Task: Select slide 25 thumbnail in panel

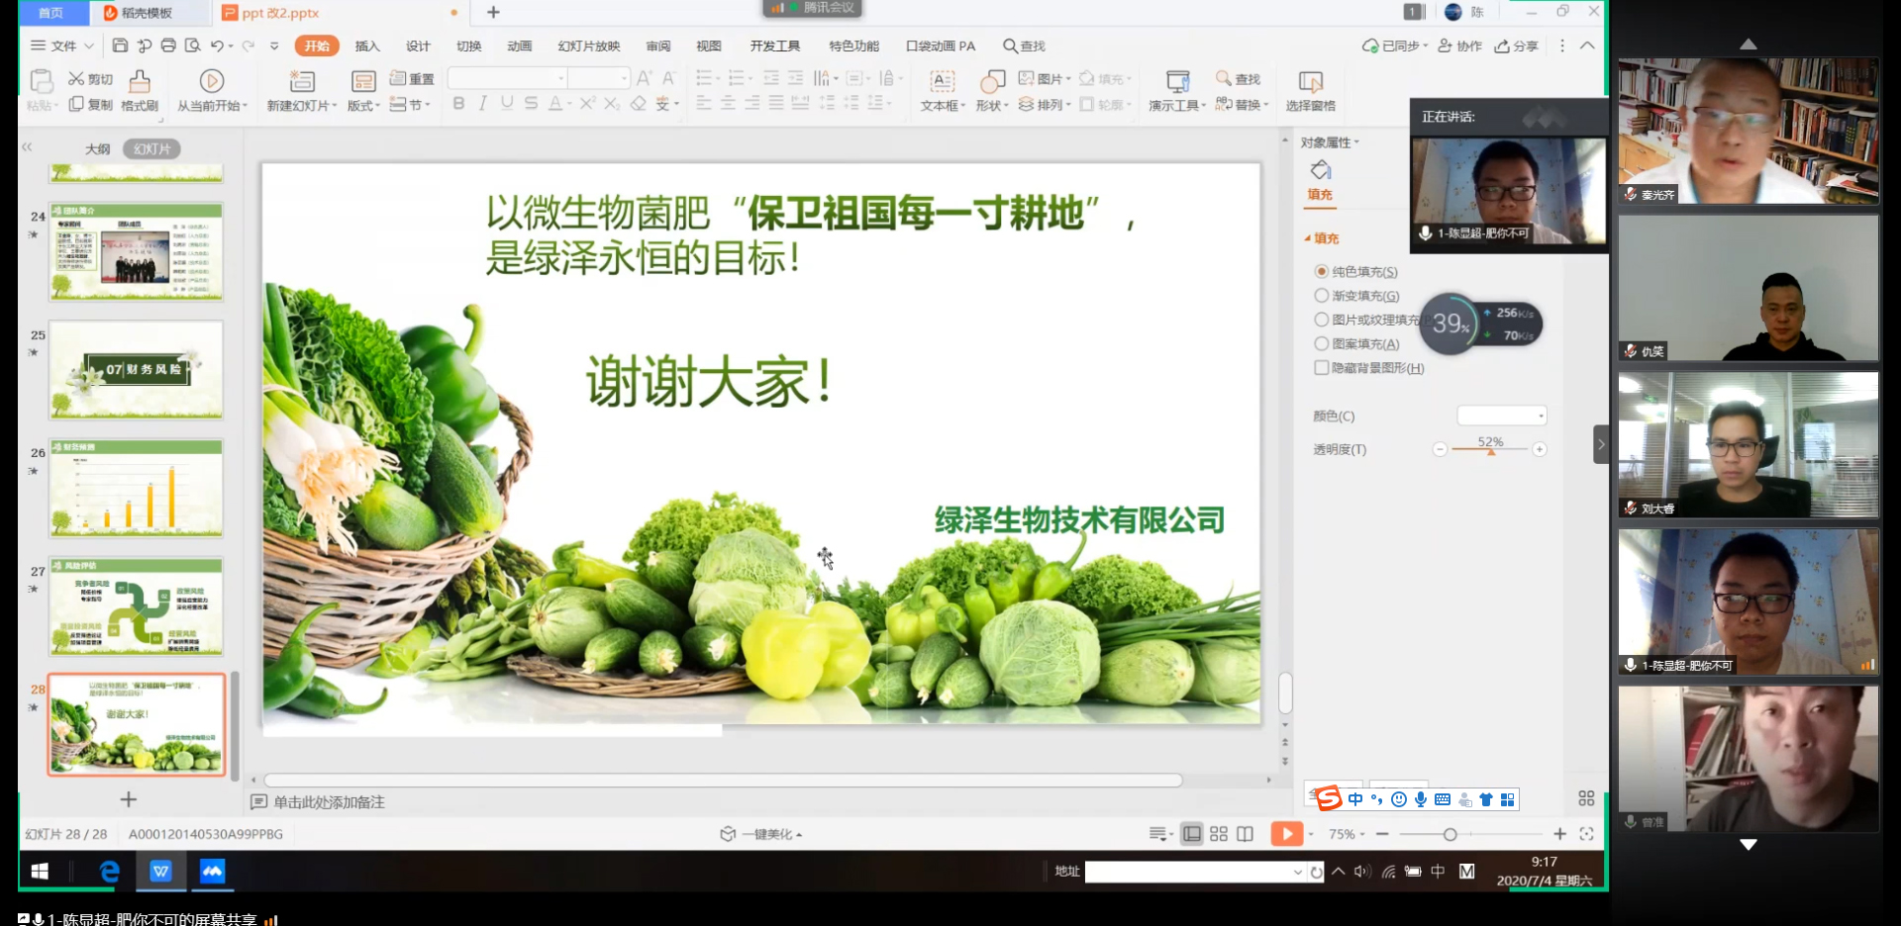Action: pos(136,371)
